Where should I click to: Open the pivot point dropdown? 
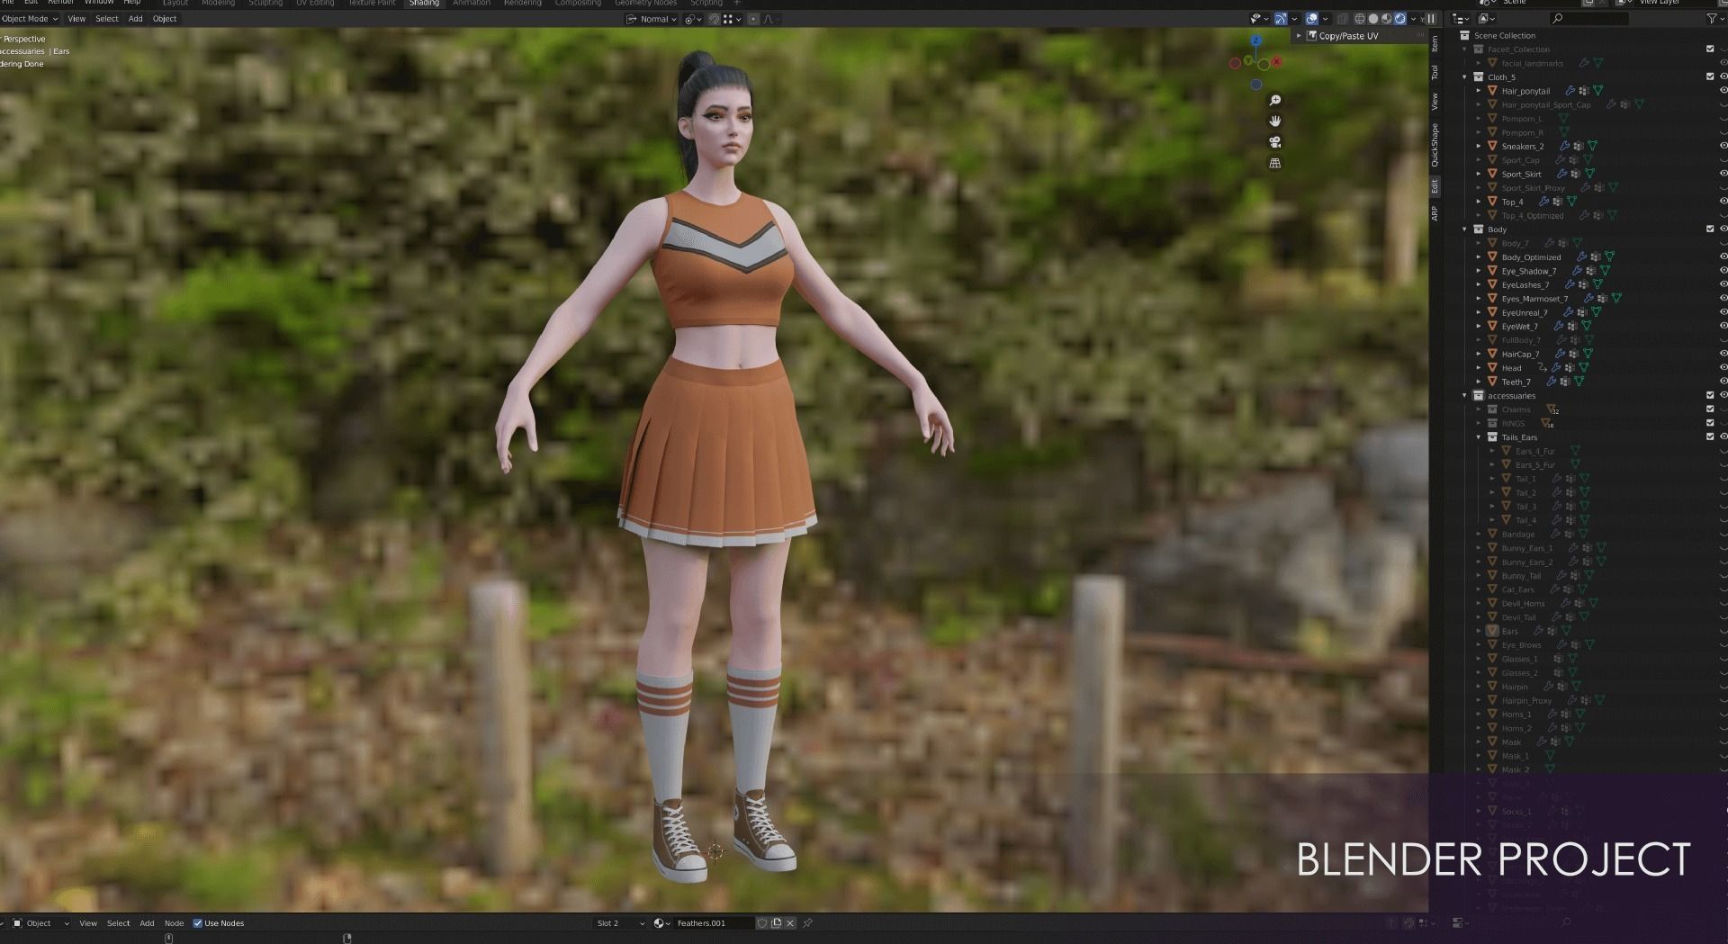coord(692,19)
